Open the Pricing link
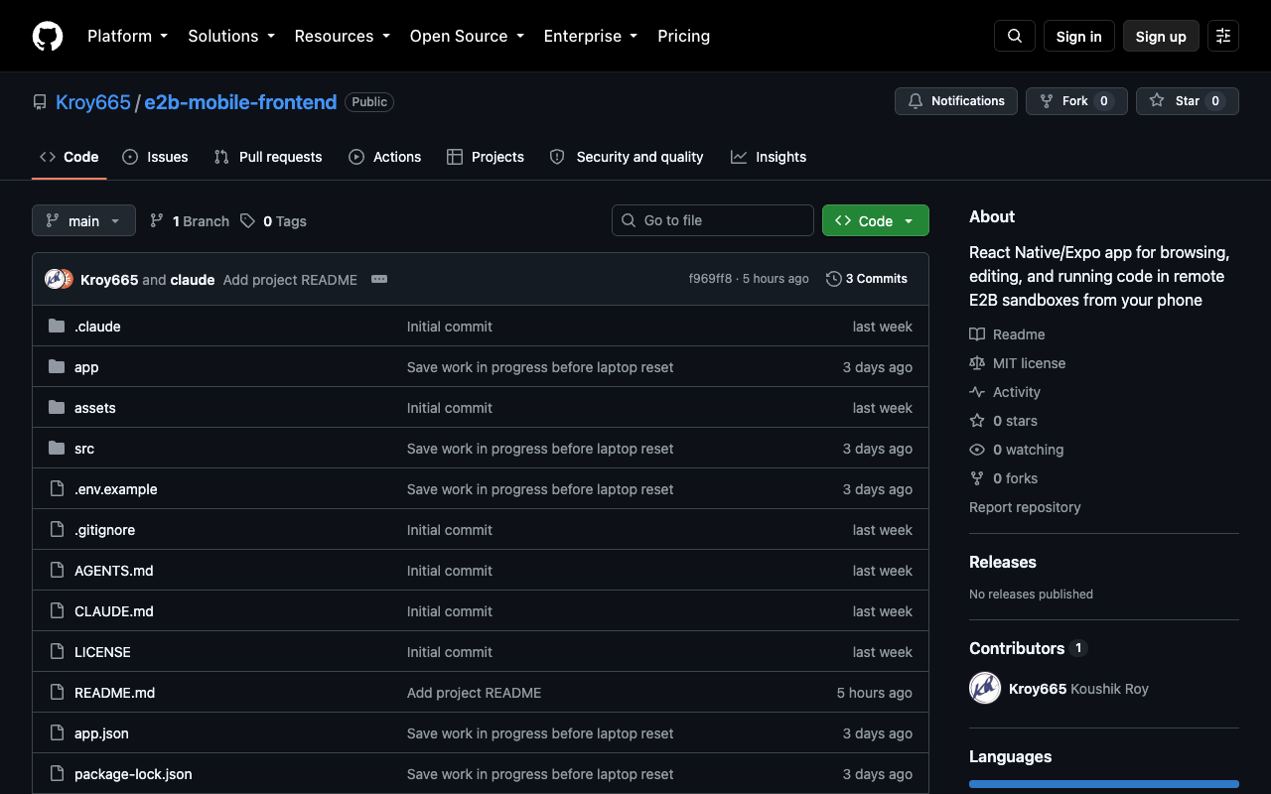 (x=684, y=36)
